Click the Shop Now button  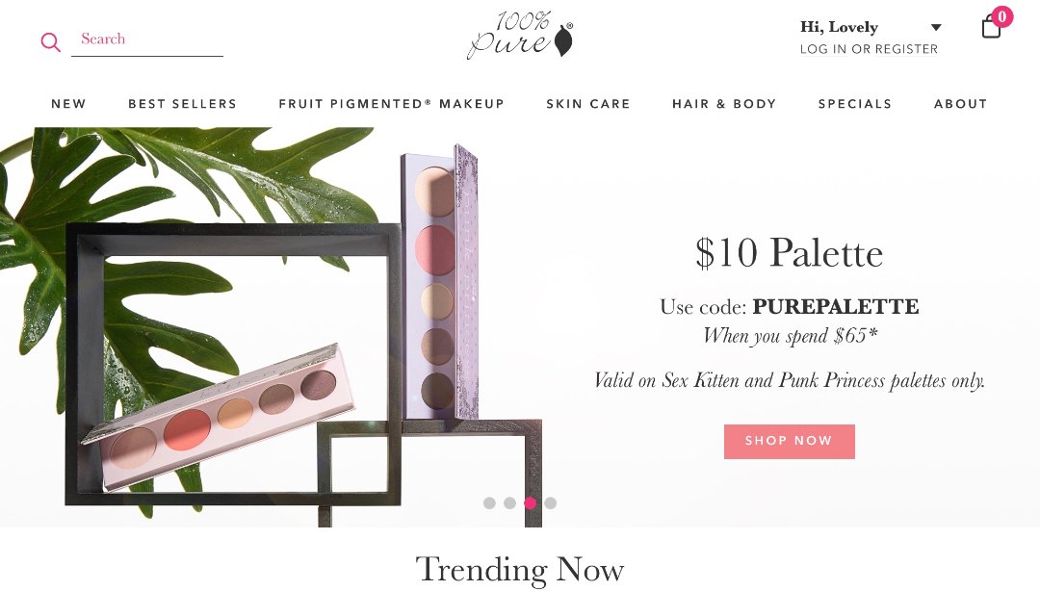790,442
